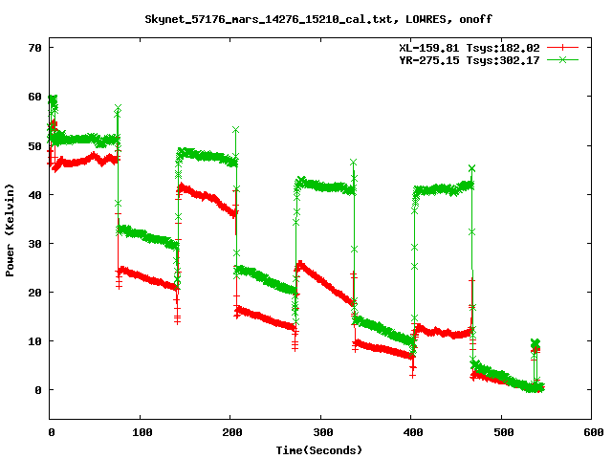This screenshot has width=612, height=459.
Task: Click the x-axis tick label 500
Action: (503, 432)
